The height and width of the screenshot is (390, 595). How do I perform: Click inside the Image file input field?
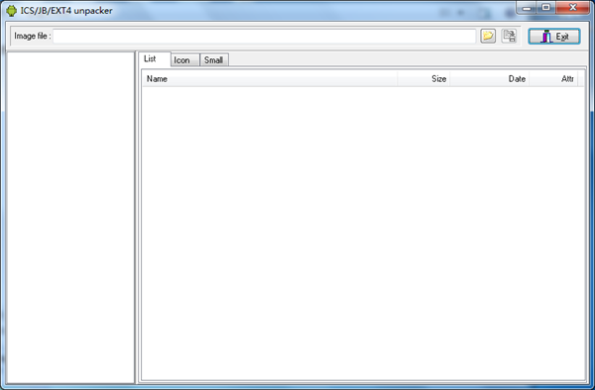pos(264,36)
